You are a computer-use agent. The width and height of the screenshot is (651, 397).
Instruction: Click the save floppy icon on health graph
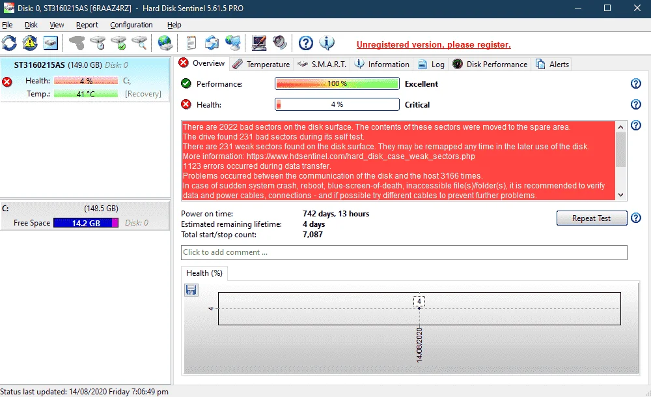(x=191, y=289)
